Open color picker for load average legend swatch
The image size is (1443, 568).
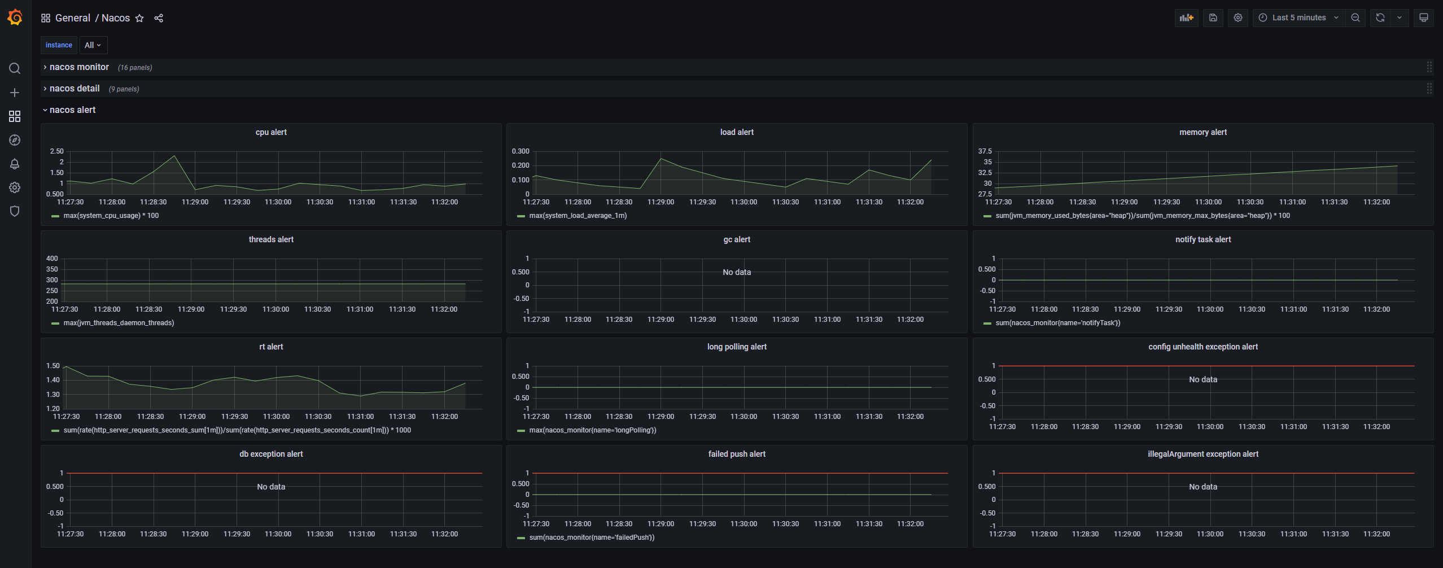[x=521, y=216]
